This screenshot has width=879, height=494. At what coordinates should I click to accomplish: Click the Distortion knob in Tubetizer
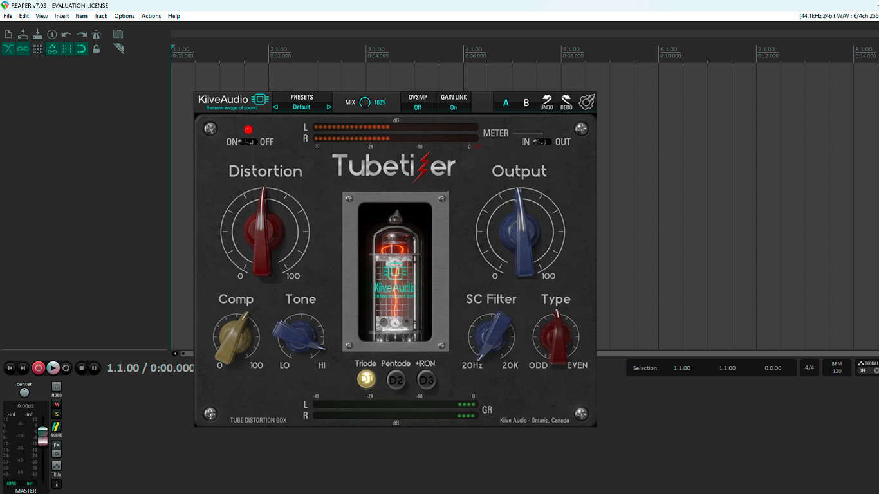pyautogui.click(x=264, y=232)
